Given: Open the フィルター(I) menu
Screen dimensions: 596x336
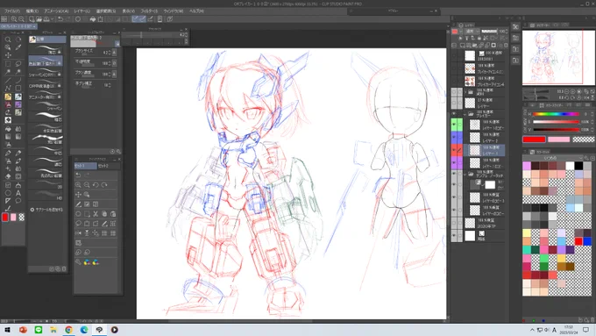Looking at the screenshot, I should tap(149, 11).
